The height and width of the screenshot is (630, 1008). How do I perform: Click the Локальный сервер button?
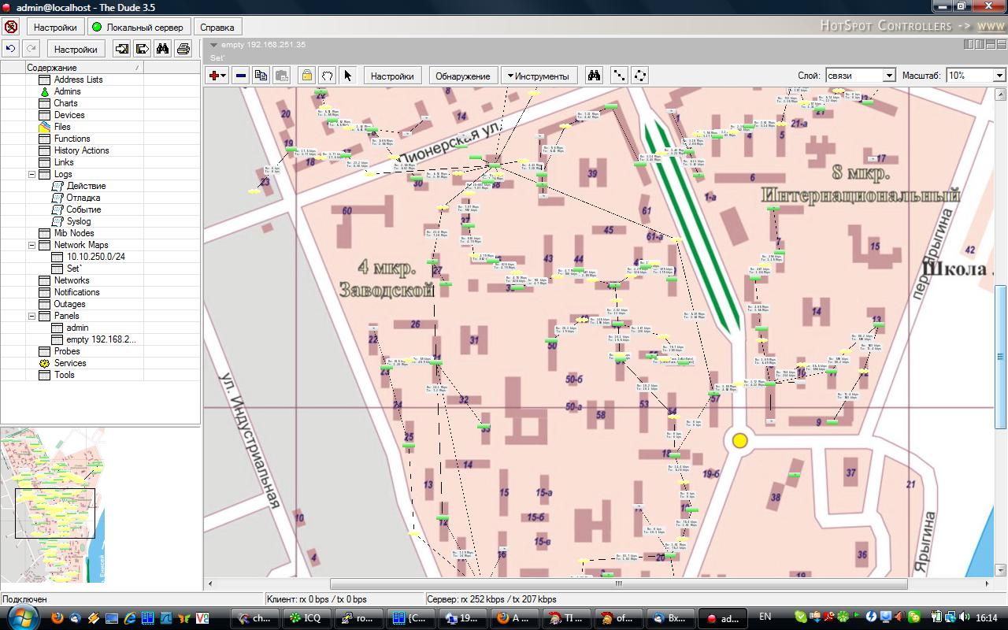tap(137, 27)
